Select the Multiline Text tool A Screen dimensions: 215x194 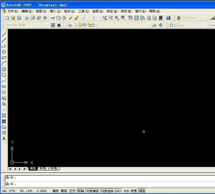4,138
